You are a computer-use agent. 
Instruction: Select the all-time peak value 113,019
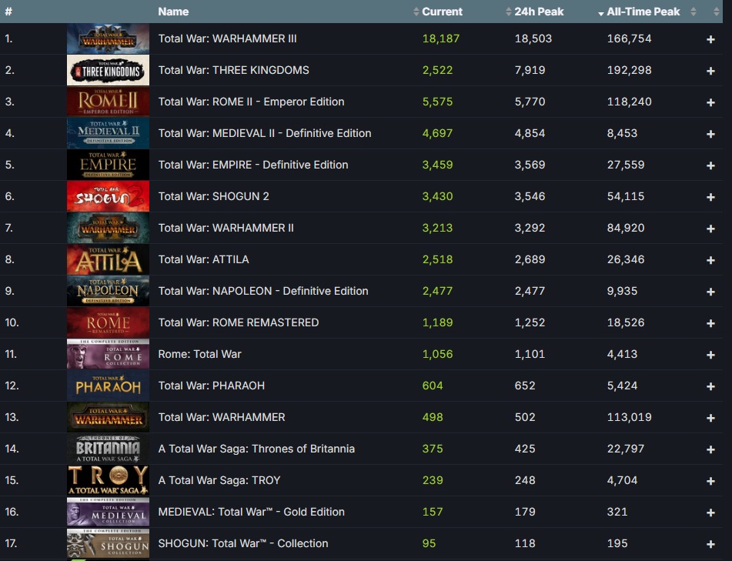click(x=630, y=417)
